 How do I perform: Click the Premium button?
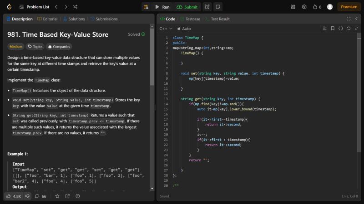(349, 7)
